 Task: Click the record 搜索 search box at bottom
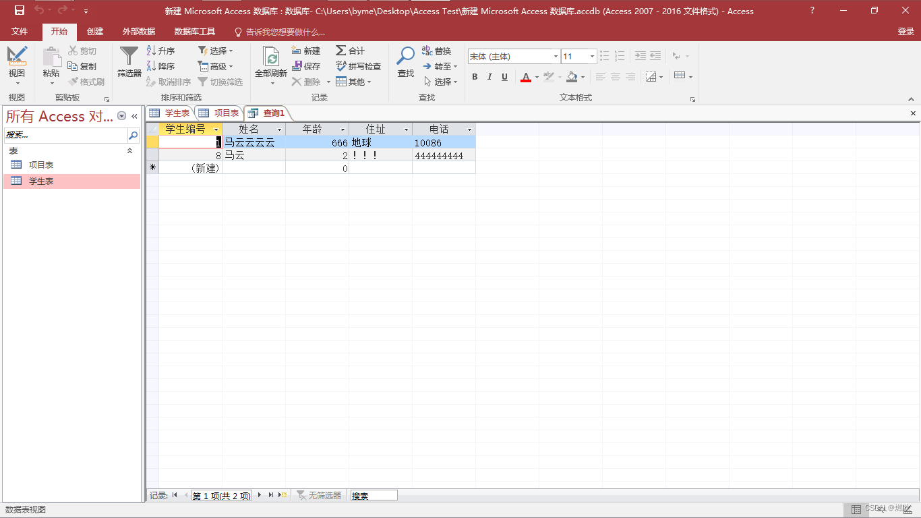click(x=373, y=495)
